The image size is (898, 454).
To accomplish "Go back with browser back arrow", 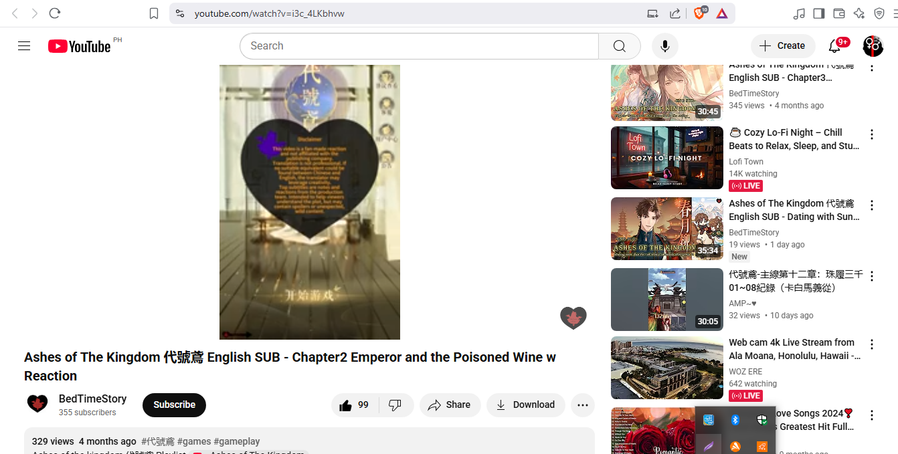I will point(15,13).
